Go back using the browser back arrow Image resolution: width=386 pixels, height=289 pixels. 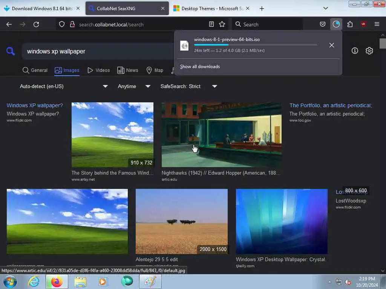coord(9,24)
